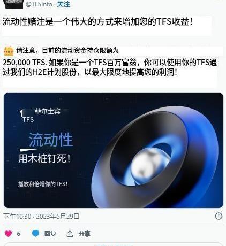Click the 播放和倍增你的TFS！ caption
Screen dimensions: 226x246
43,184
